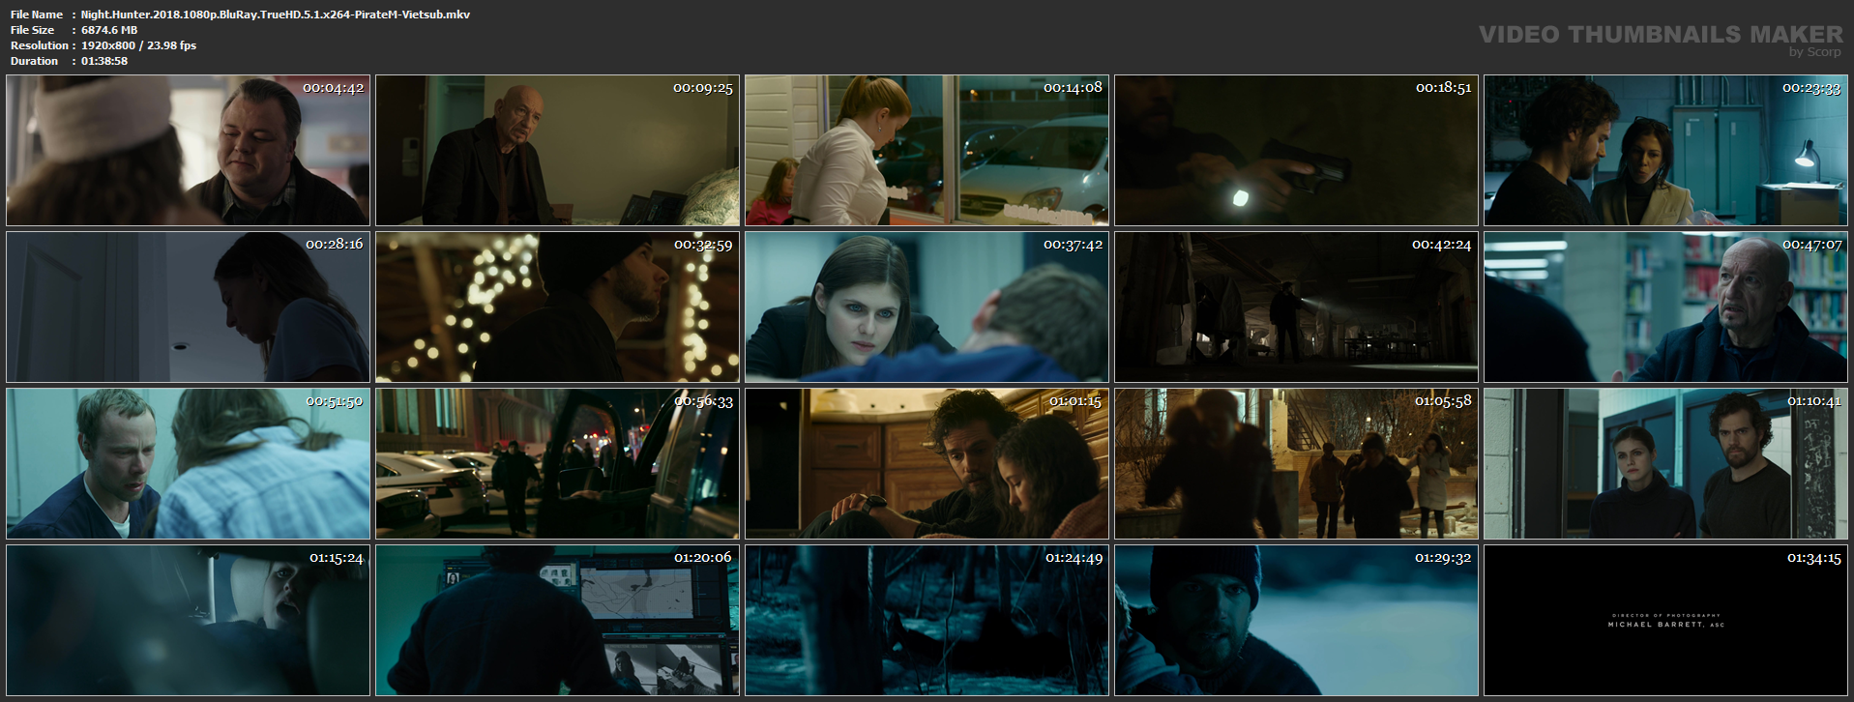Screen dimensions: 1854x702
Task: Click the MICHAEL BARRETT credit text
Action: [1665, 625]
